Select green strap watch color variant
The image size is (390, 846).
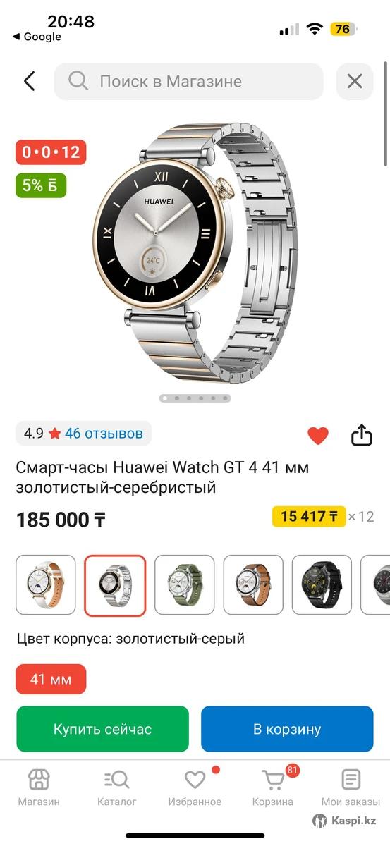(x=184, y=585)
